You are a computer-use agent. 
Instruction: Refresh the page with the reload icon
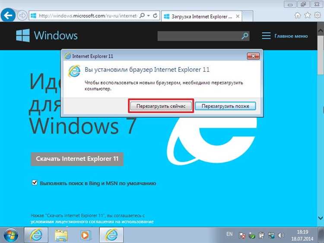click(x=156, y=16)
